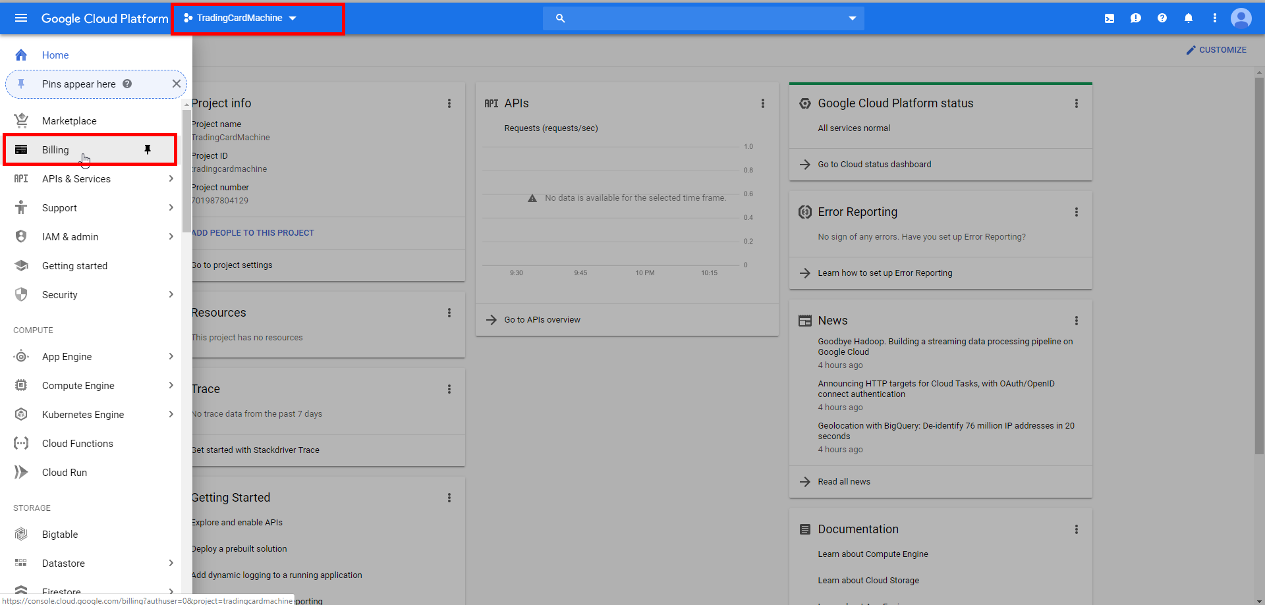Screen dimensions: 1265x605
Task: Select Marketplace in the side menu
Action: 69,121
